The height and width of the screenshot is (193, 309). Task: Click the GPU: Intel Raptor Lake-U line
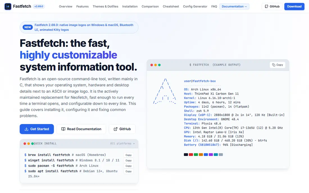click(214, 132)
